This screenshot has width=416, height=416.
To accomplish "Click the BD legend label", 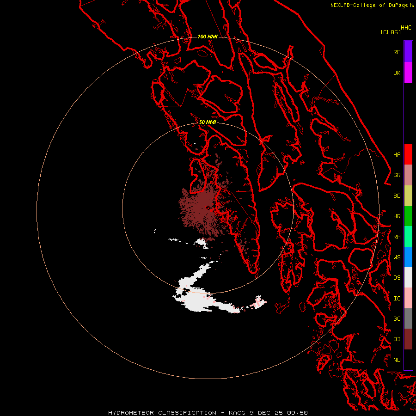I will pos(397,196).
